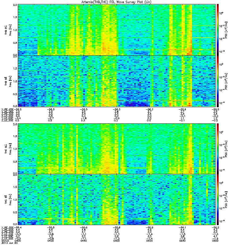The width and height of the screenshot is (230, 245).
Task: Click the -55.8 X value under the THC panels
Action: pos(117,228)
